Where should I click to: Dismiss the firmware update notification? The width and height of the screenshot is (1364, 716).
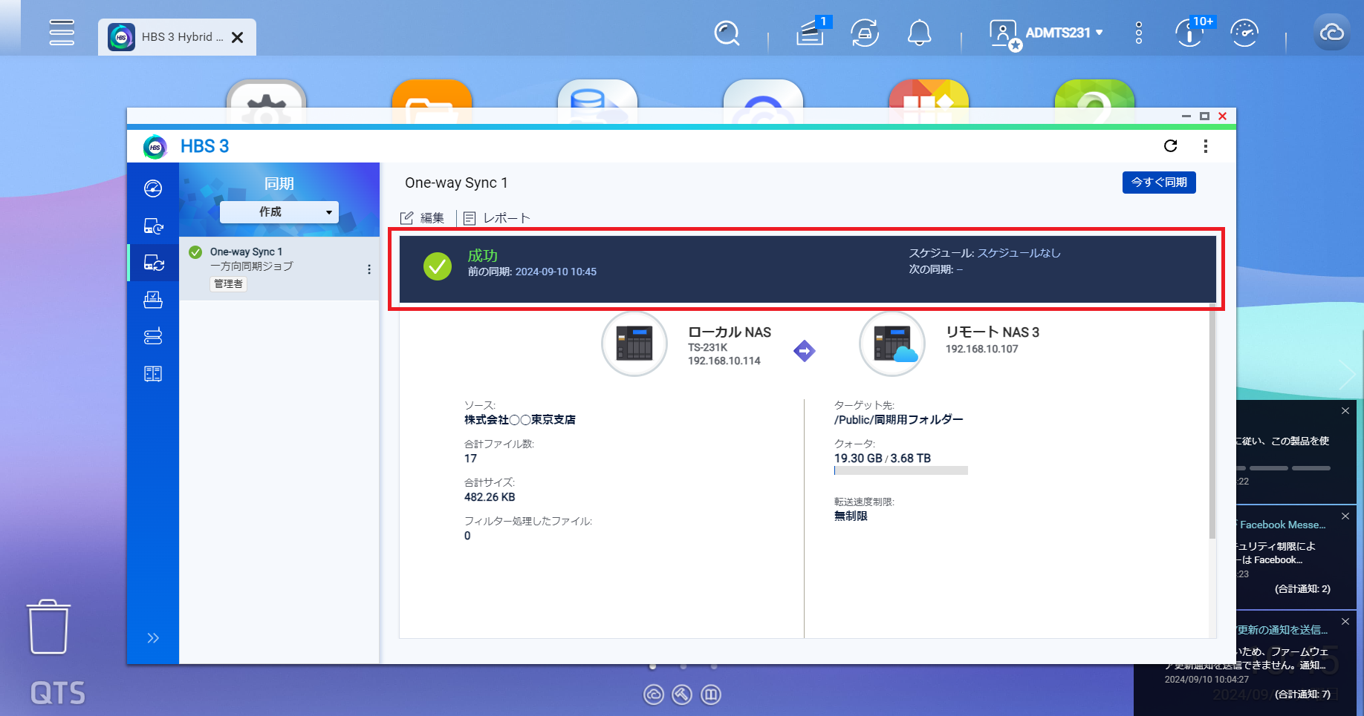pyautogui.click(x=1345, y=622)
